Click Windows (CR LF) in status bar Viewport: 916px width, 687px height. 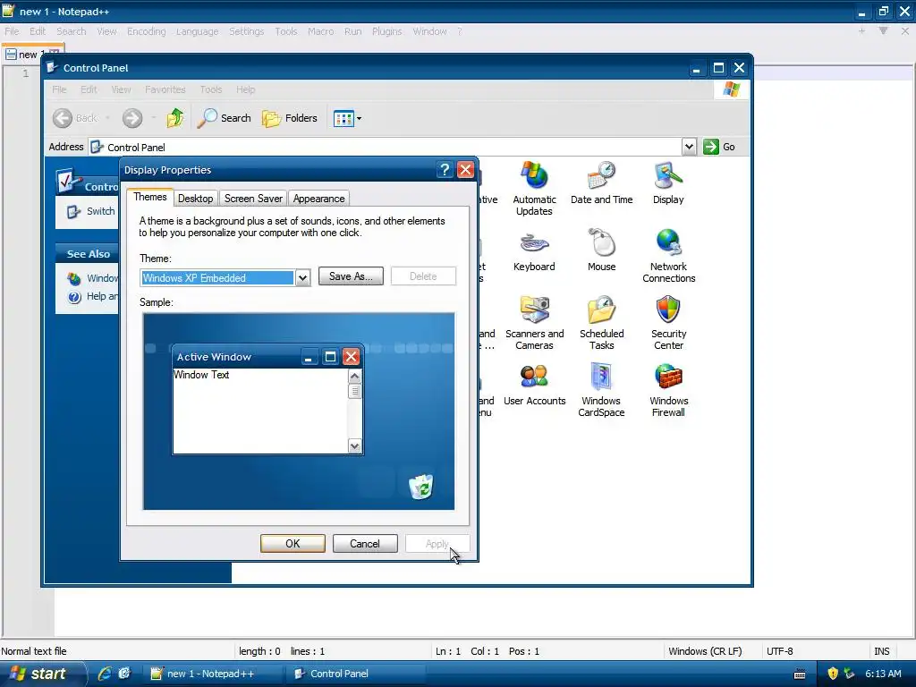pos(705,651)
